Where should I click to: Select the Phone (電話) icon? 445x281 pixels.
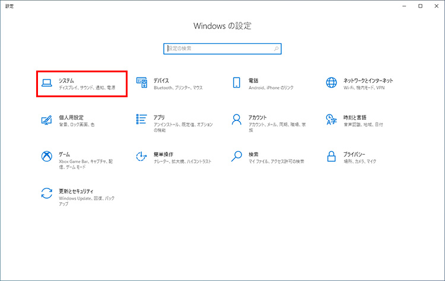(237, 83)
